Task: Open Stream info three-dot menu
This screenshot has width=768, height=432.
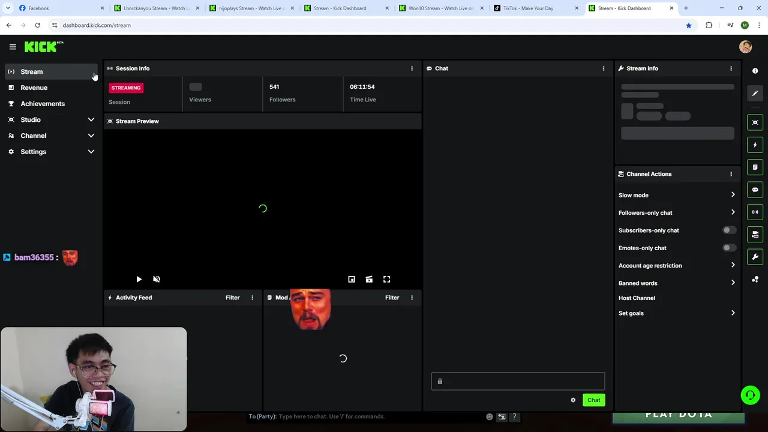Action: pos(731,68)
